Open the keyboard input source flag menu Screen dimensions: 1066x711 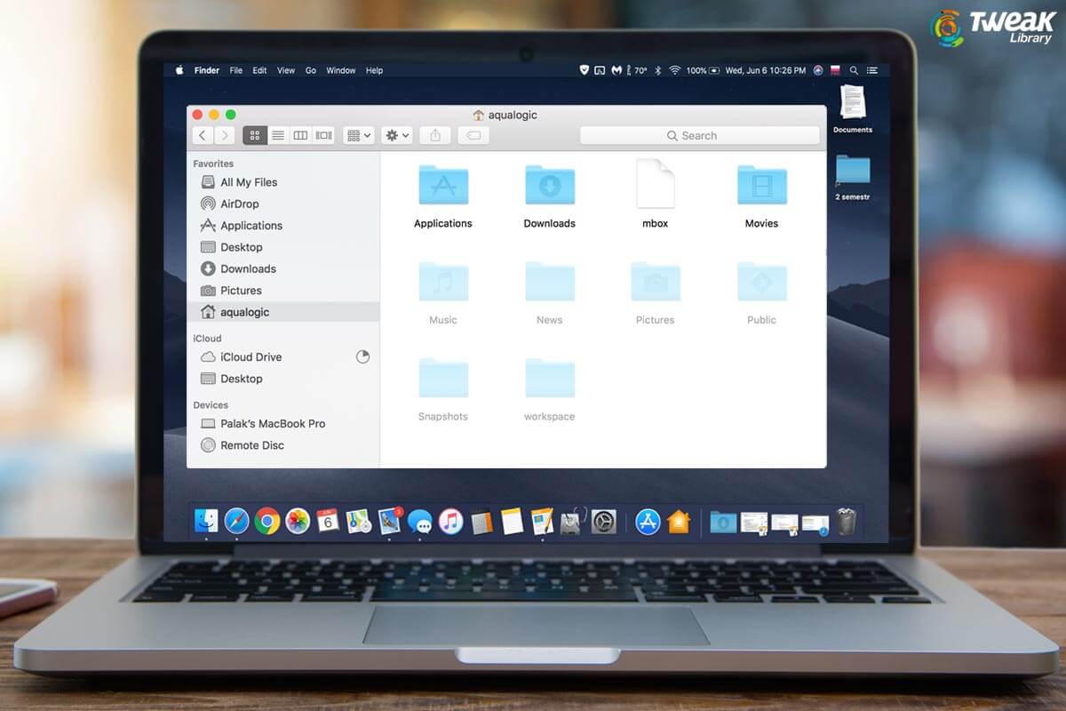[833, 70]
